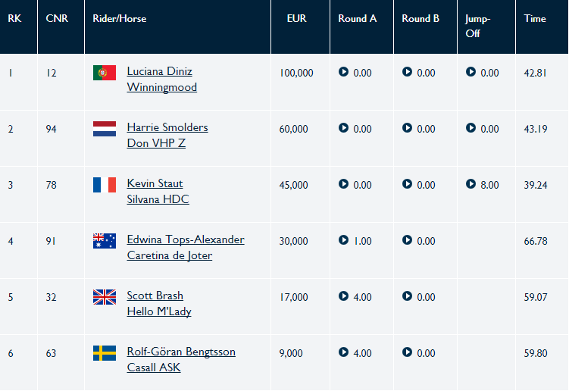Play Harrie Smolders Jump-Off video
This screenshot has height=391, width=569.
pos(471,128)
